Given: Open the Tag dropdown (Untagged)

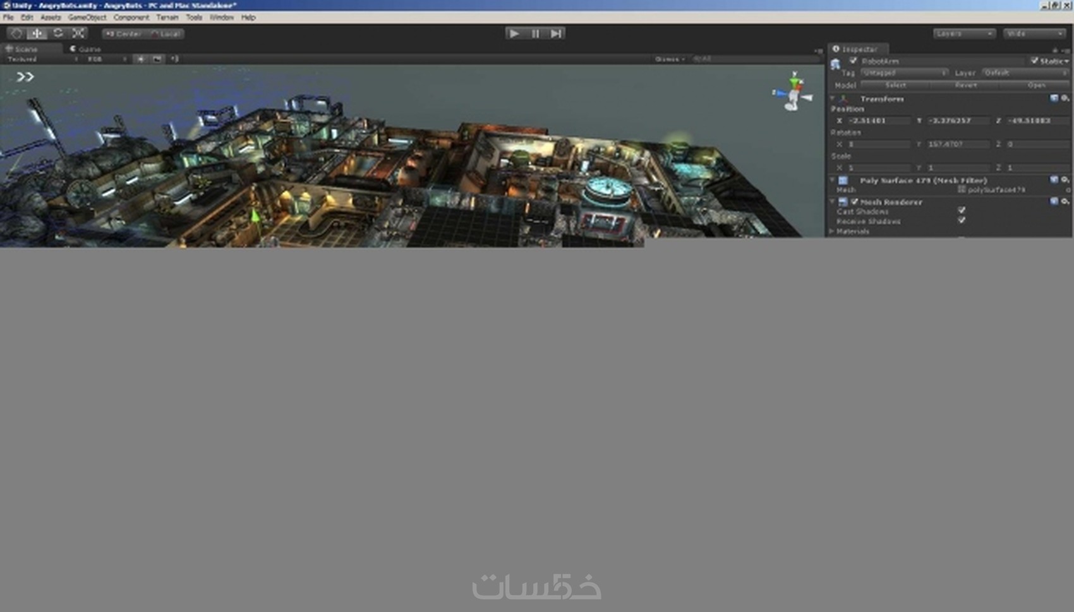Looking at the screenshot, I should [904, 73].
